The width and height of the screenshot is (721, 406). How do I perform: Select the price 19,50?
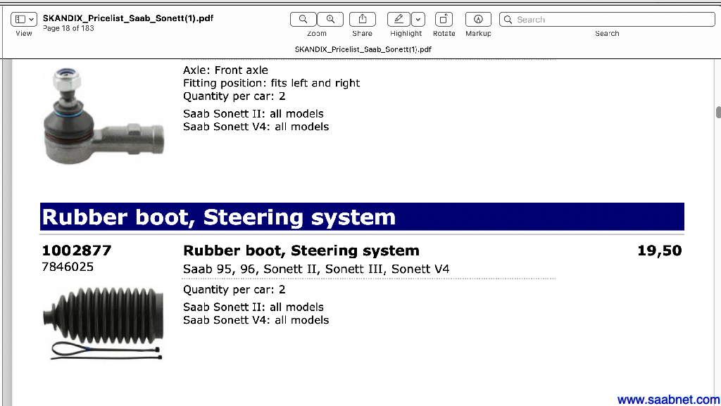(659, 250)
